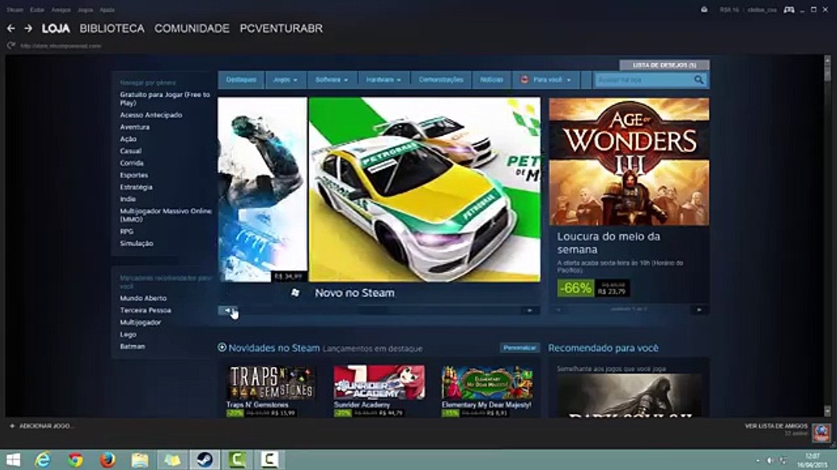The image size is (837, 470).
Task: Open the first Camtasia taskbar icon
Action: coord(237,460)
